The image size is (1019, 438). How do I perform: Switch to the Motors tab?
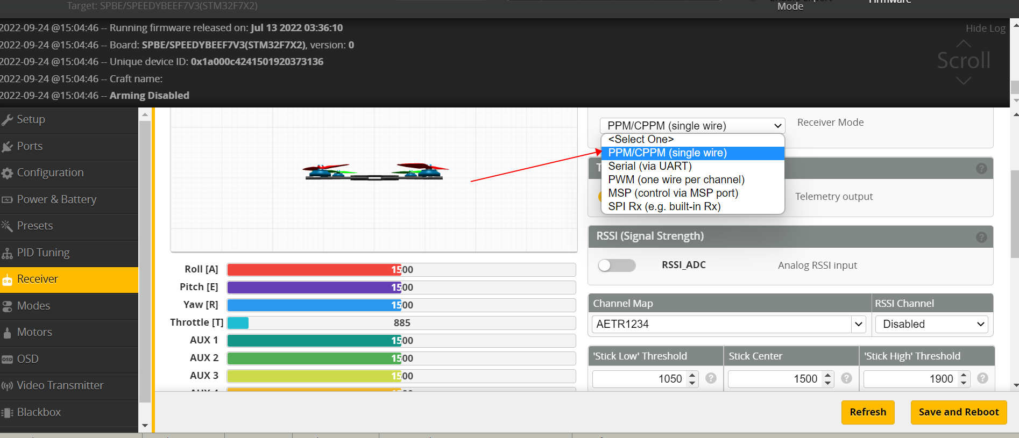coord(34,332)
